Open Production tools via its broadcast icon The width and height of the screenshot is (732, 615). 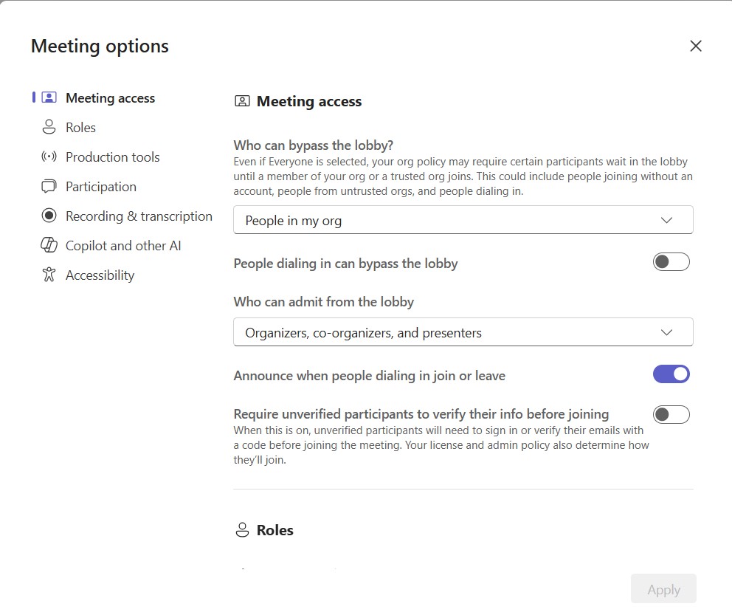(47, 157)
